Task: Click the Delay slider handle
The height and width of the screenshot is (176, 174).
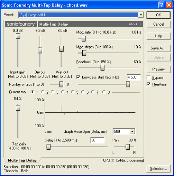Action: point(48,147)
